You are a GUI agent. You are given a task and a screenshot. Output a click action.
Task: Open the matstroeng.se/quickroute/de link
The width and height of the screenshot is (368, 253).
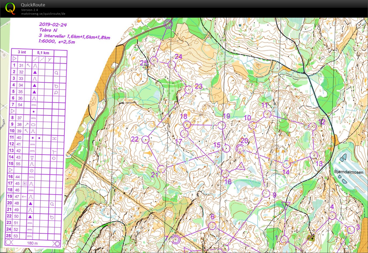43,14
